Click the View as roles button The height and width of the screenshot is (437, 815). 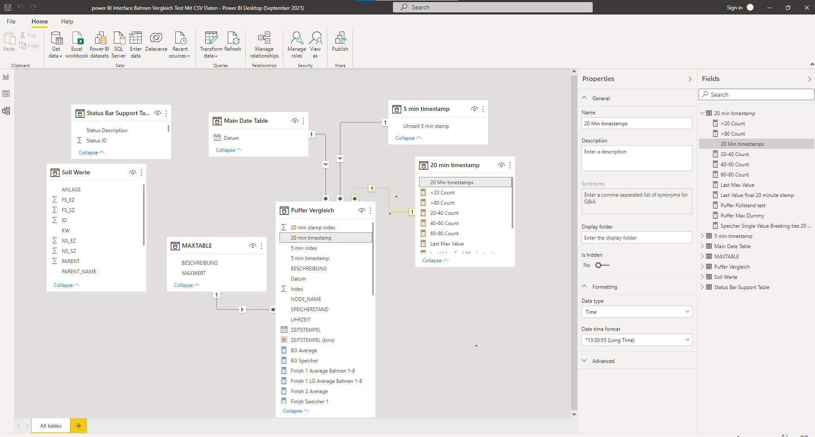[315, 45]
